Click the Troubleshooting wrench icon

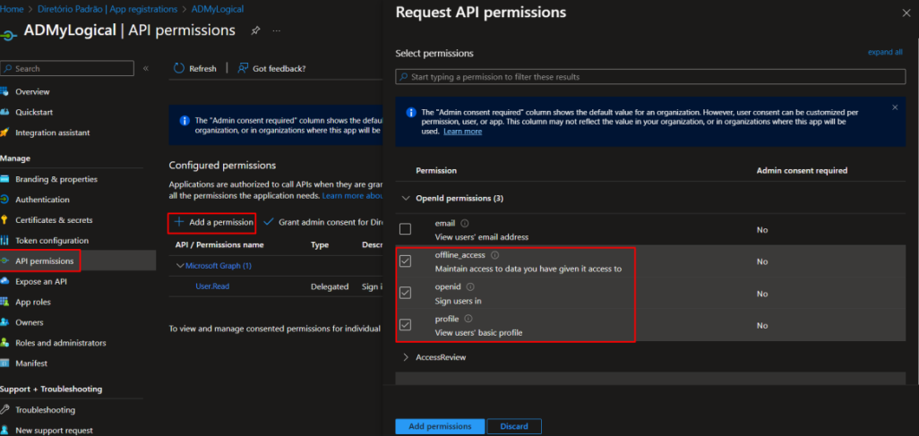pyautogui.click(x=4, y=410)
